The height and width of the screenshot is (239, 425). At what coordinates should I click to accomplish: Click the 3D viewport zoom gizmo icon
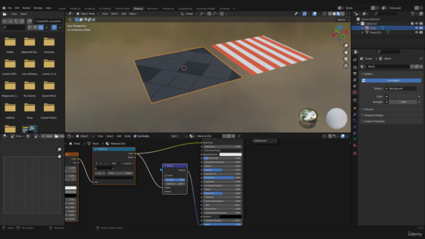[346, 45]
